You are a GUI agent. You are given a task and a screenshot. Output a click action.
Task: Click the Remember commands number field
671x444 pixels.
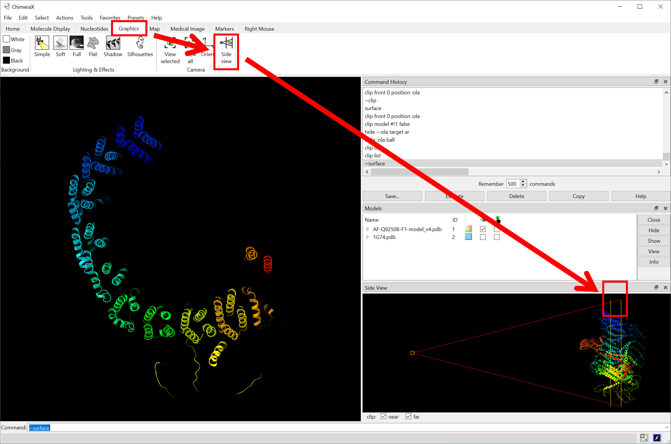(513, 184)
